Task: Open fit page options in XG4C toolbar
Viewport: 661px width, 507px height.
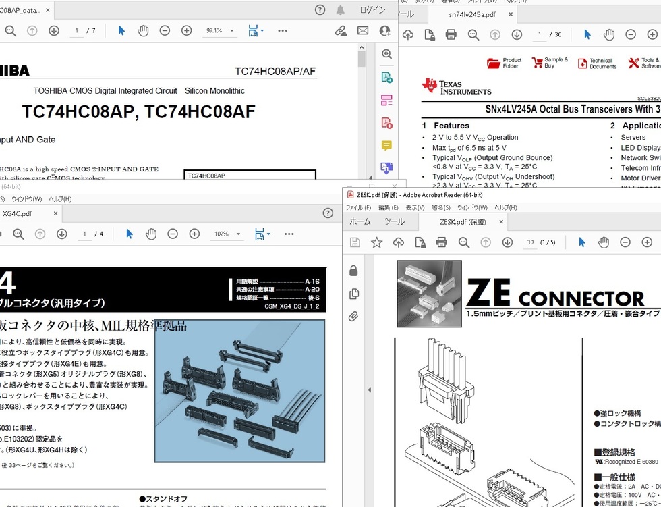Action: 262,234
